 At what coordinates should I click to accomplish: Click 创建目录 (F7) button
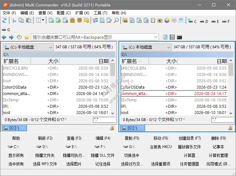190,138
